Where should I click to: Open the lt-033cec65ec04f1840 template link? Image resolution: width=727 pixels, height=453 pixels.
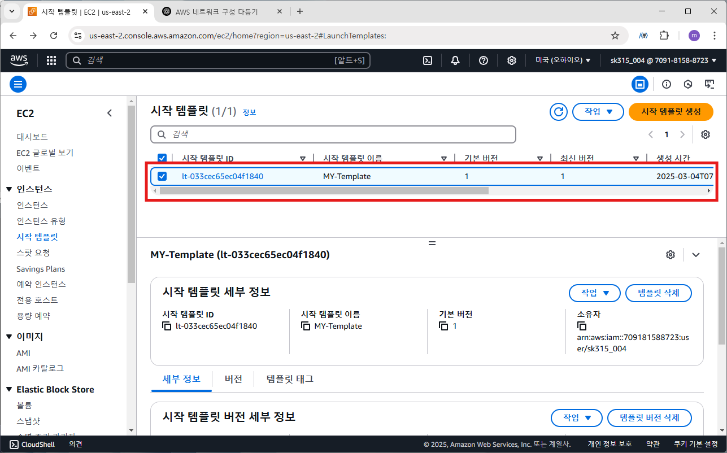pos(223,176)
